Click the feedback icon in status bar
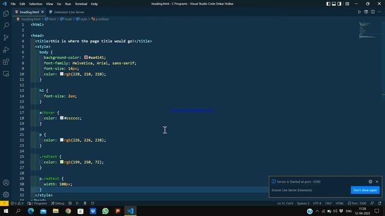This screenshot has height=216, width=385. click(372, 203)
